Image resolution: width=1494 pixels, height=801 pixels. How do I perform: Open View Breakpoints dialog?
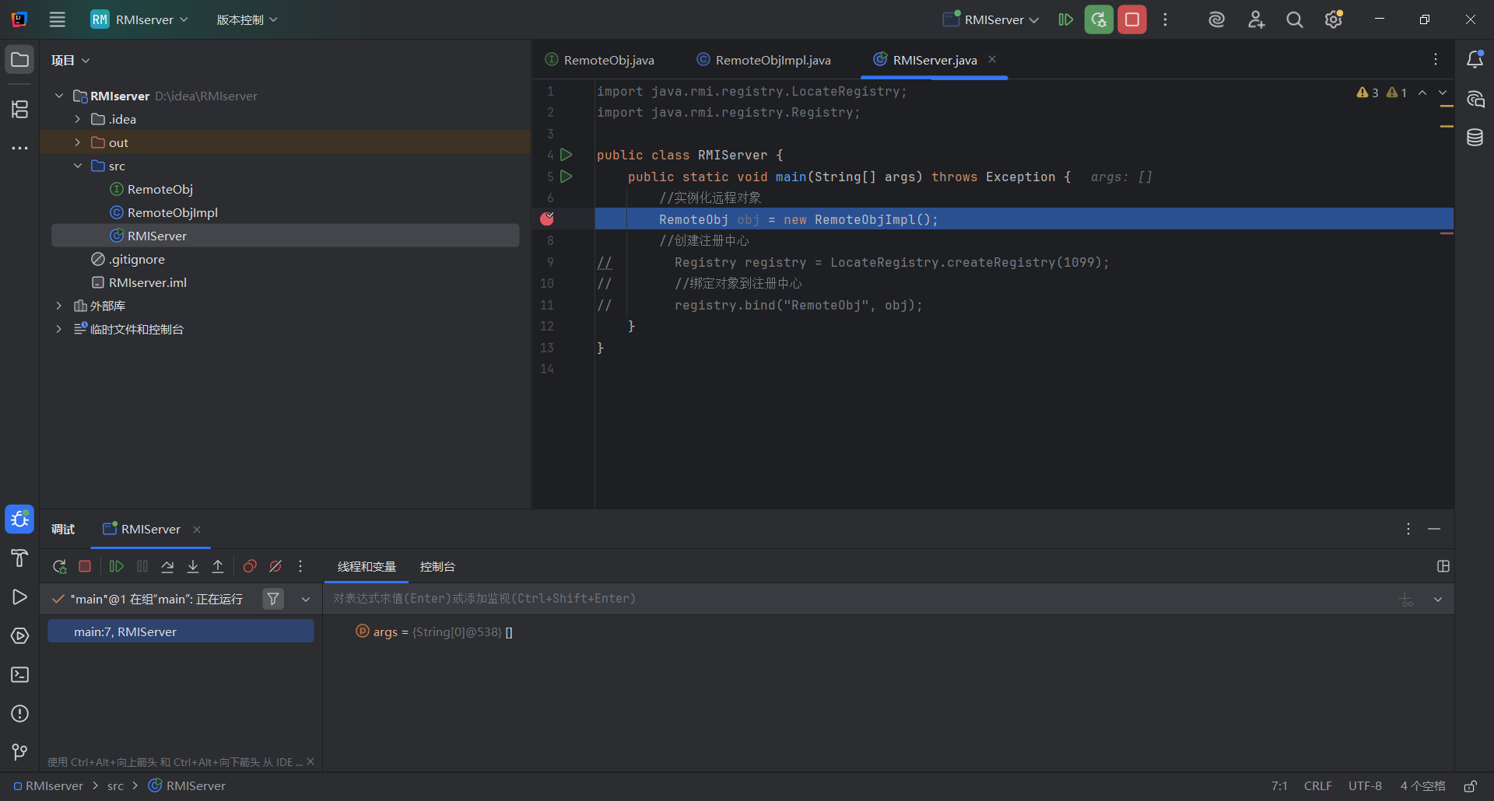point(250,567)
